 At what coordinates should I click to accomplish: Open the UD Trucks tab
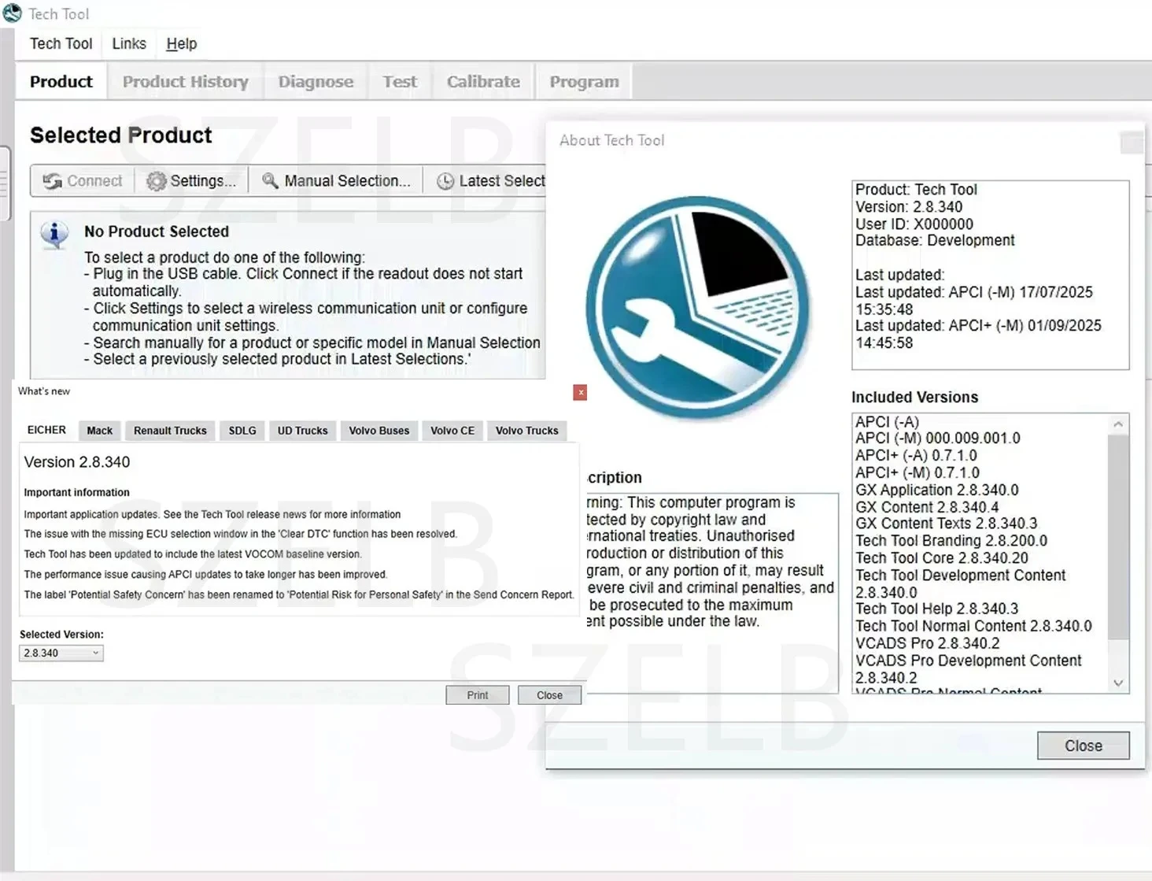[x=302, y=431]
